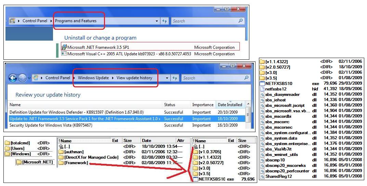This screenshot has height=186, width=367.
Task: Click the SharedReg12 dll file icon
Action: (x=262, y=176)
